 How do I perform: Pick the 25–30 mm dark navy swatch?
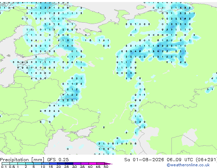coord(69,164)
